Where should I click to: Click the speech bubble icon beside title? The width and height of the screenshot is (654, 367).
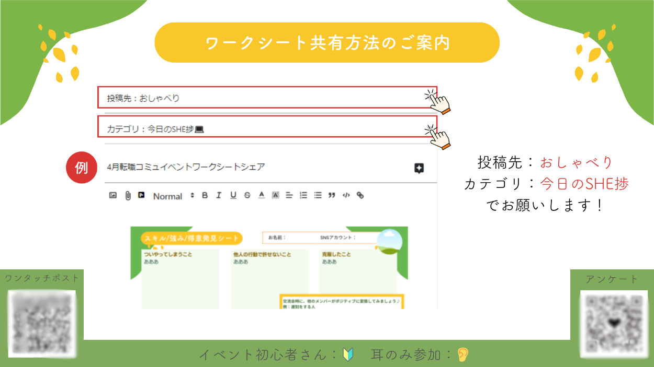click(x=419, y=168)
